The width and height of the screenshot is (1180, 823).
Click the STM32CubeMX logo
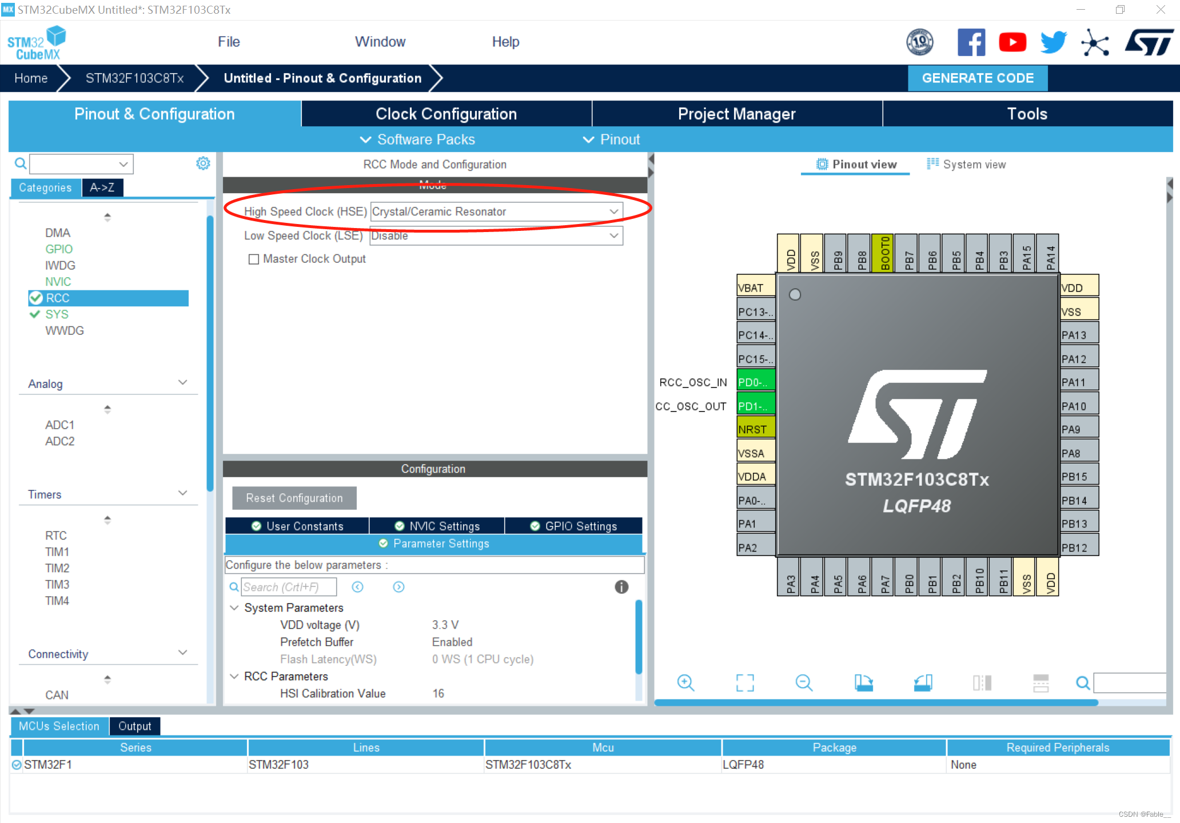[x=37, y=43]
